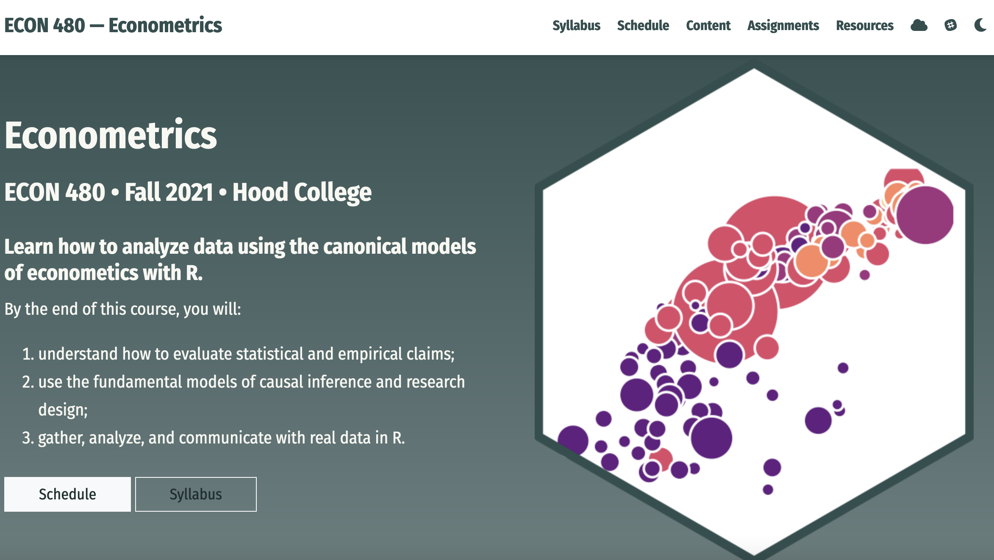Open the RStudio Cloud icon link
The height and width of the screenshot is (560, 994).
pyautogui.click(x=919, y=25)
